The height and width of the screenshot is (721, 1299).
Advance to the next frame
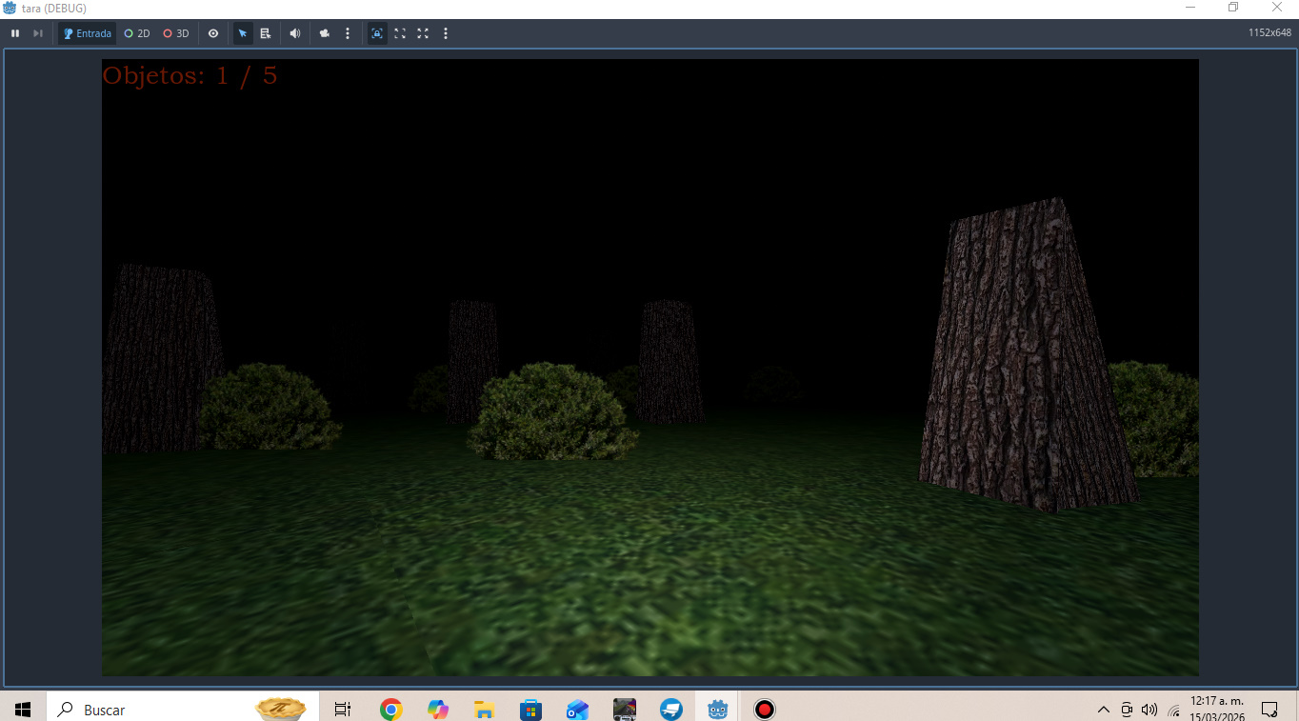coord(38,33)
